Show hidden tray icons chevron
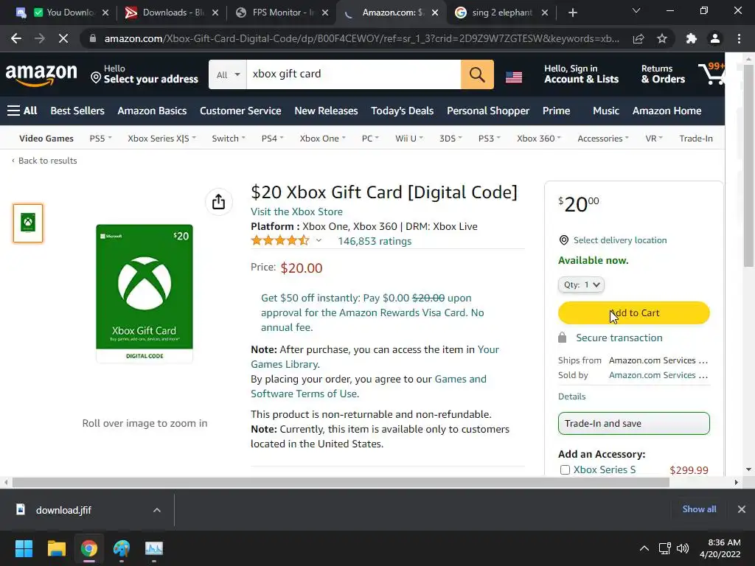Screen dimensions: 755x566 [644, 548]
